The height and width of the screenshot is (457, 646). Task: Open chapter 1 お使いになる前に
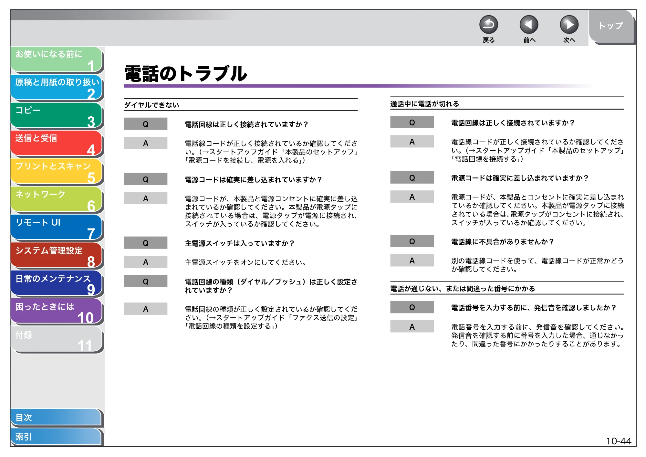[57, 59]
